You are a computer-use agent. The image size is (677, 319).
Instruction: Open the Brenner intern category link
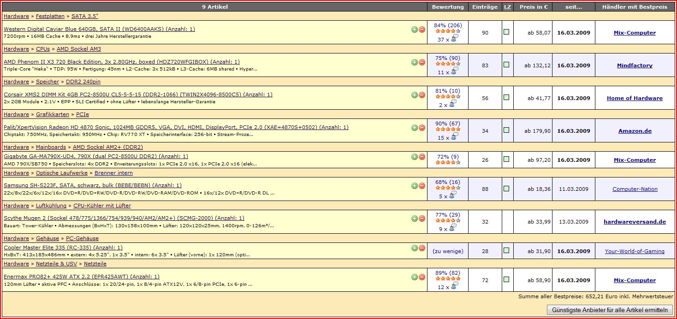(x=113, y=173)
